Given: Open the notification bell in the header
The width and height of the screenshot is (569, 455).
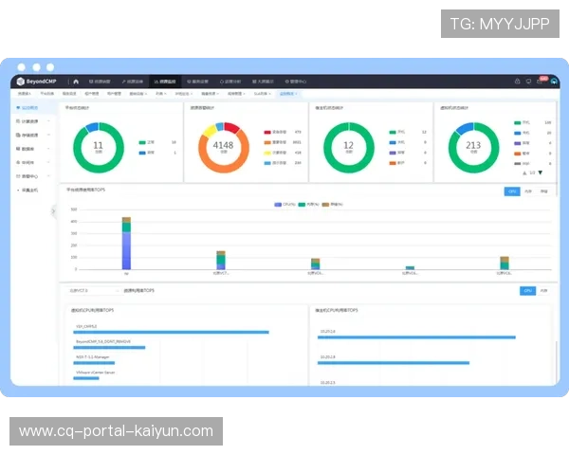Looking at the screenshot, I should 517,82.
